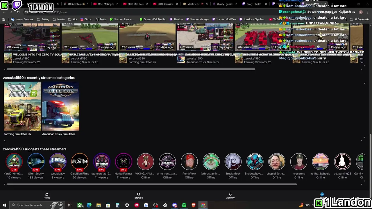Open Farming Simulator 25 category card
The width and height of the screenshot is (372, 209).
[x=22, y=106]
